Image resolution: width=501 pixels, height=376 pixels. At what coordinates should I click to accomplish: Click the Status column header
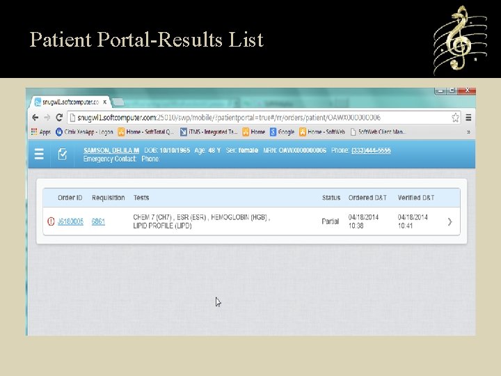pyautogui.click(x=331, y=198)
